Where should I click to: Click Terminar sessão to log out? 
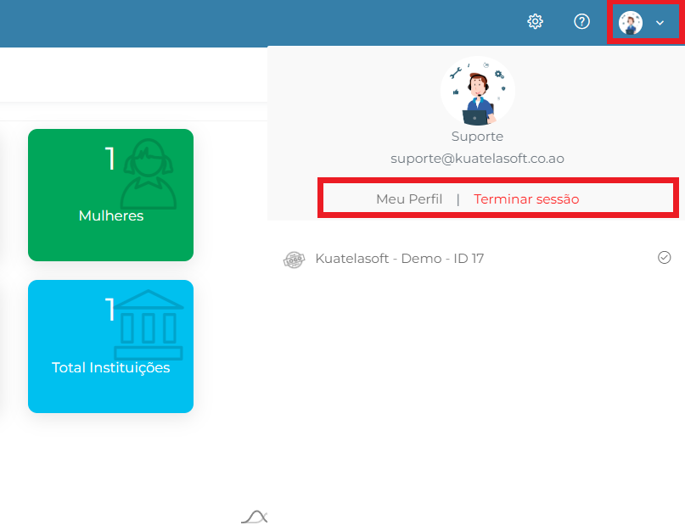click(526, 199)
